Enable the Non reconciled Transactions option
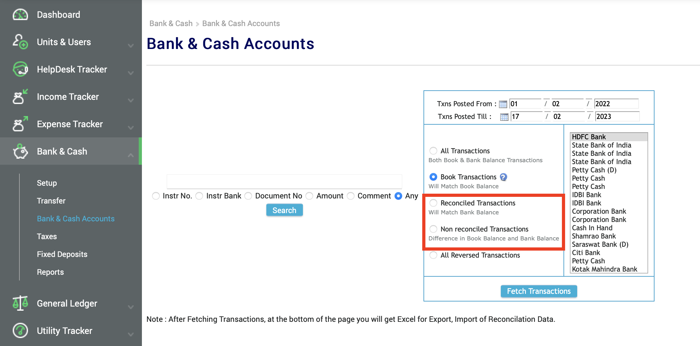The width and height of the screenshot is (700, 346). coord(433,229)
